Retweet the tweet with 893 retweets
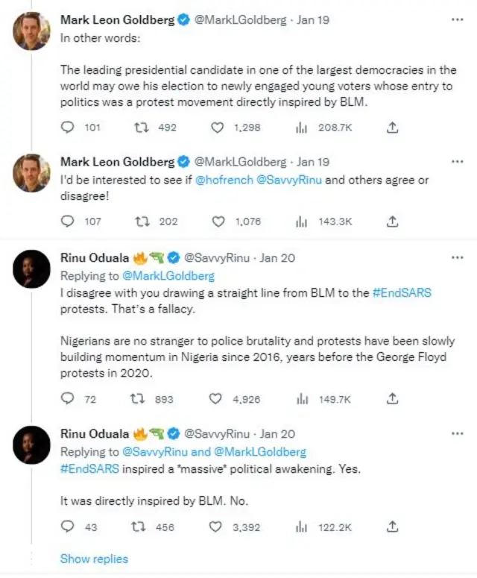 139,399
